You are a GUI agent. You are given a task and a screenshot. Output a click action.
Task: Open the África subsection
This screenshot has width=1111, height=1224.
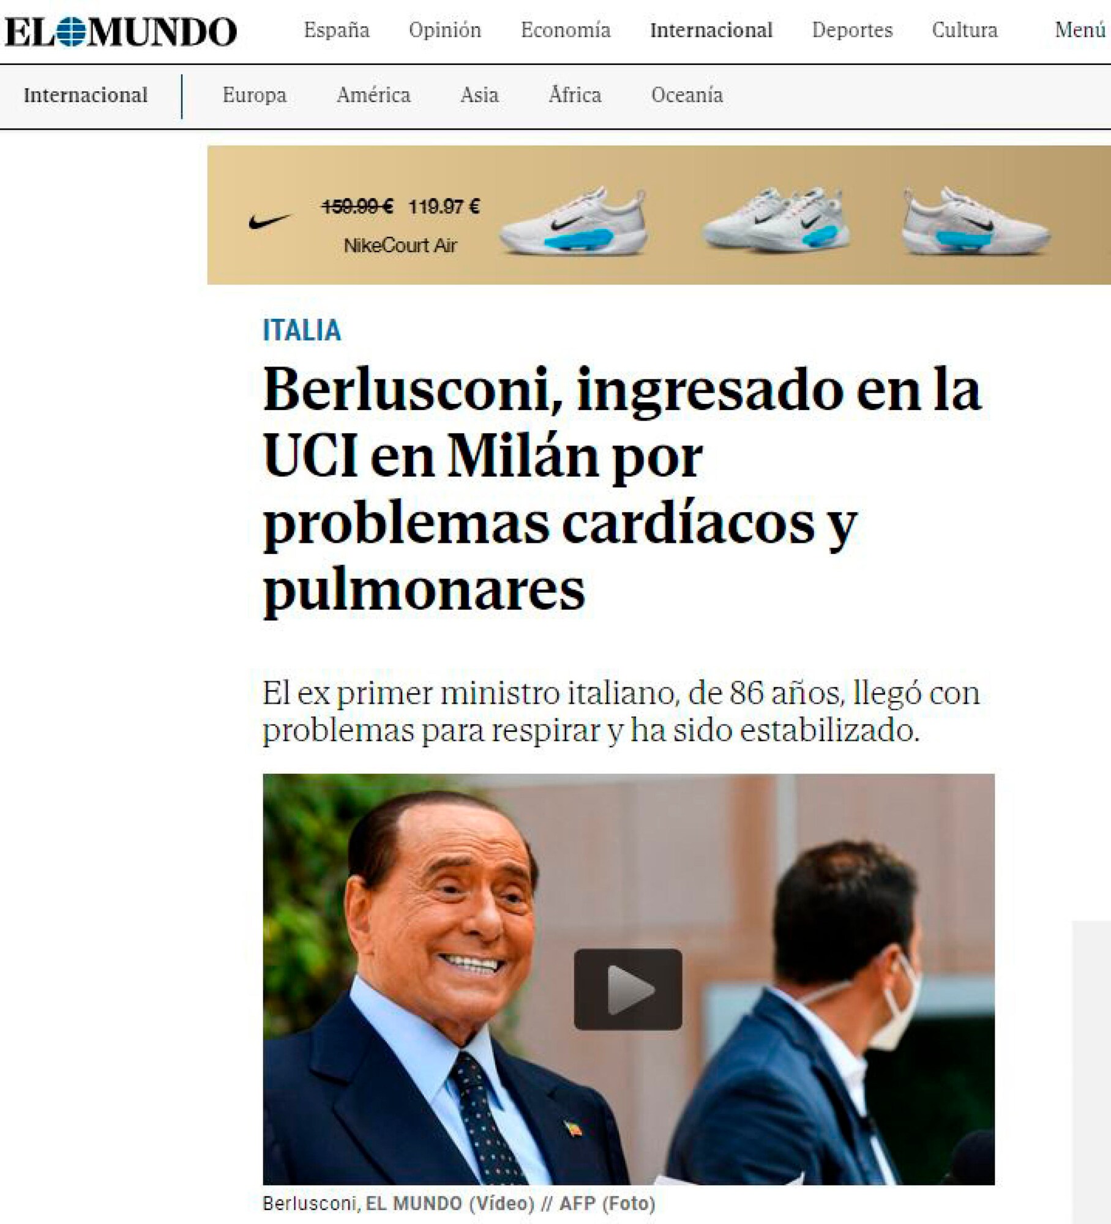click(x=575, y=94)
